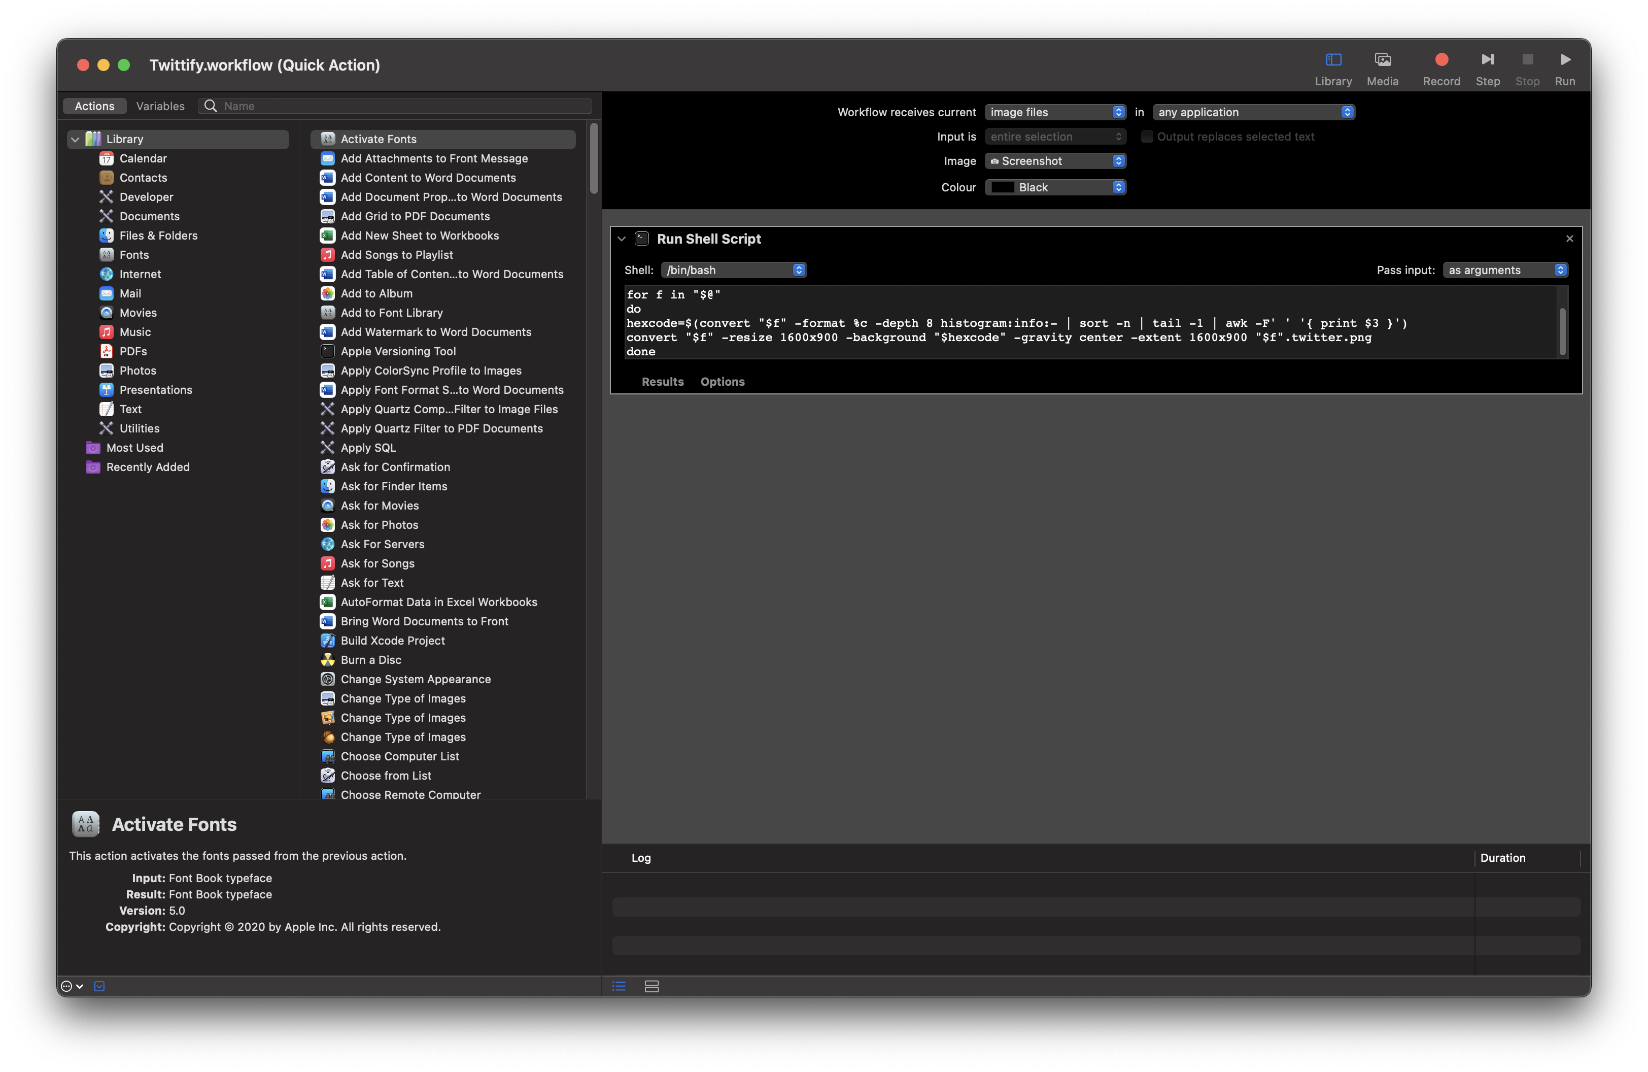Image resolution: width=1648 pixels, height=1072 pixels.
Task: Collapse the Library tree disclosure arrow
Action: tap(75, 139)
